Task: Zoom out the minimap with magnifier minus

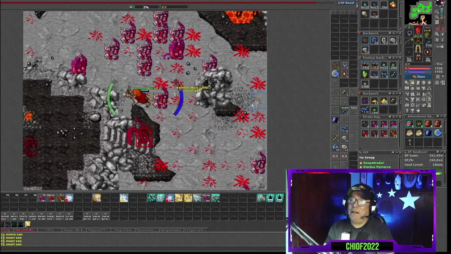Action: pos(437,12)
